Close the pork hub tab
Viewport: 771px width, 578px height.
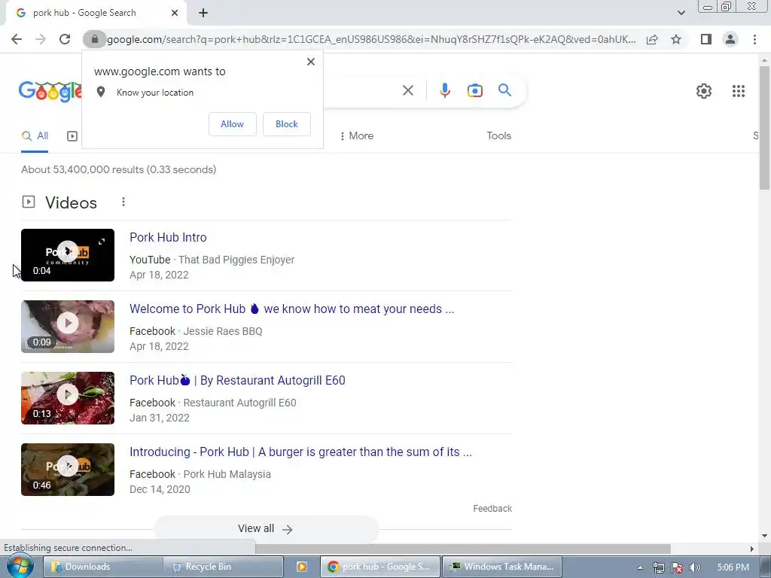175,13
